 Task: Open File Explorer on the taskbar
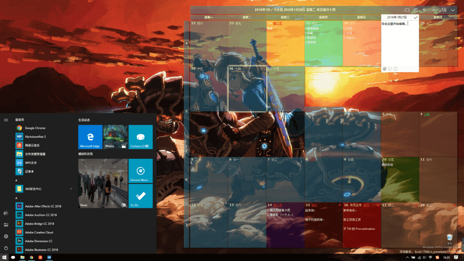(x=22, y=257)
